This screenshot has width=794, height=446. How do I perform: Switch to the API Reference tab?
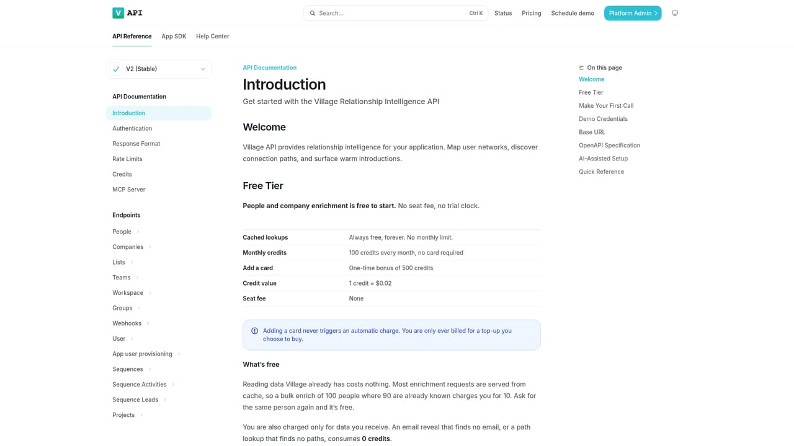(x=132, y=37)
